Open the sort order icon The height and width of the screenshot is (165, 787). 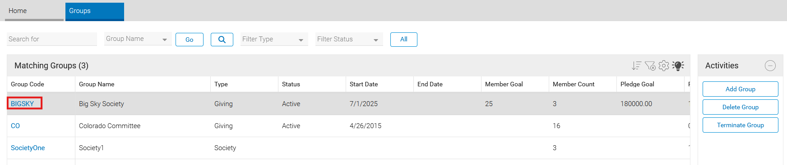pyautogui.click(x=636, y=66)
